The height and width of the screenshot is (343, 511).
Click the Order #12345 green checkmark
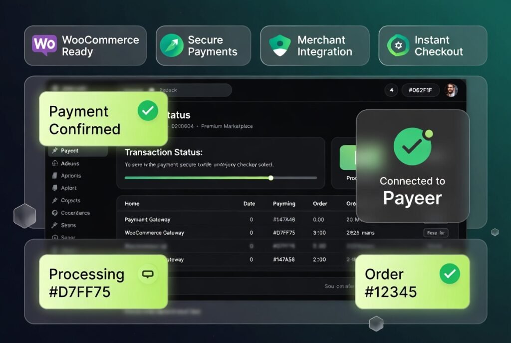point(450,274)
